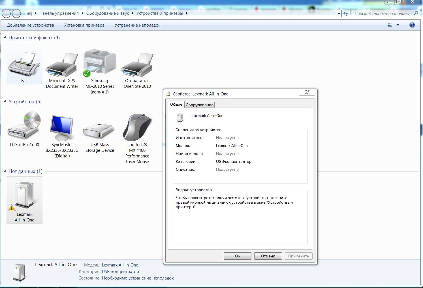Switch to the Общие tab
This screenshot has width=423, height=288.
(176, 104)
